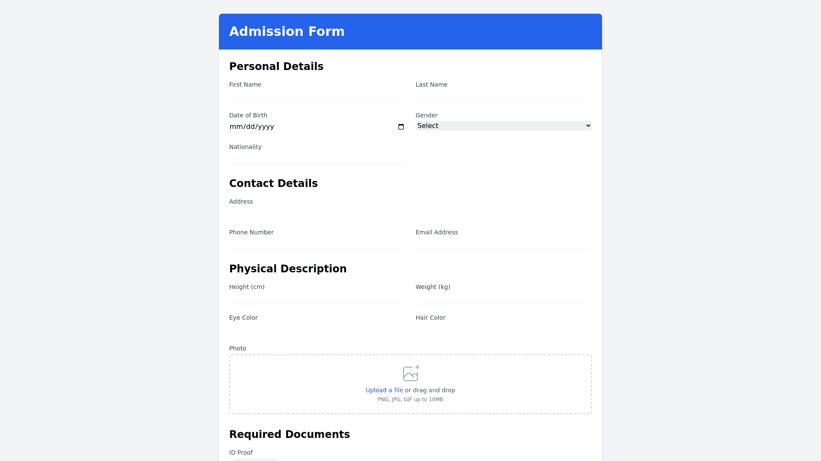Click the Weight (kg) field
821x461 pixels.
click(x=503, y=298)
